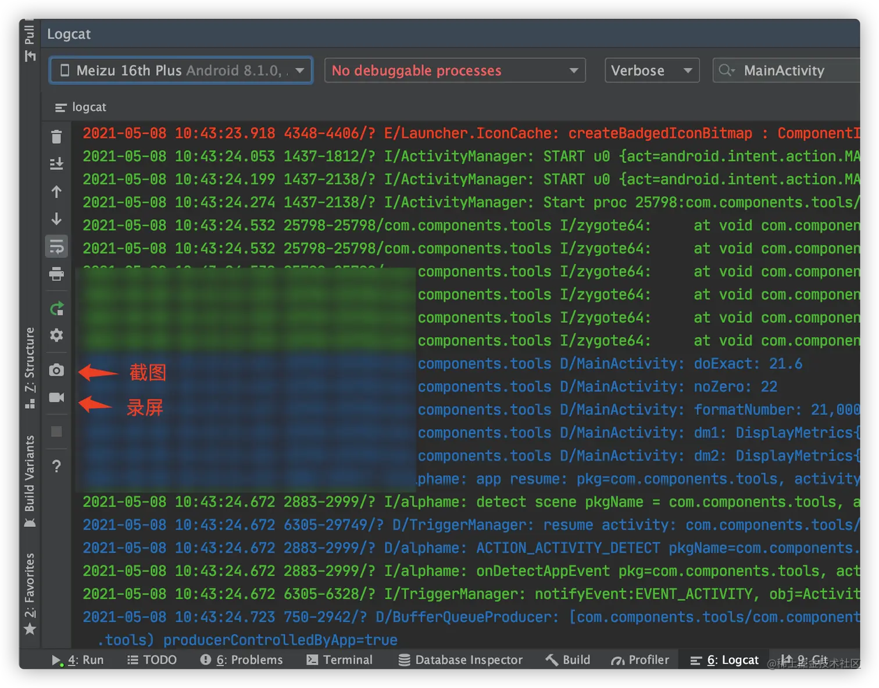This screenshot has width=879, height=688.
Task: Open the 2: Favorites side panel
Action: (30, 594)
